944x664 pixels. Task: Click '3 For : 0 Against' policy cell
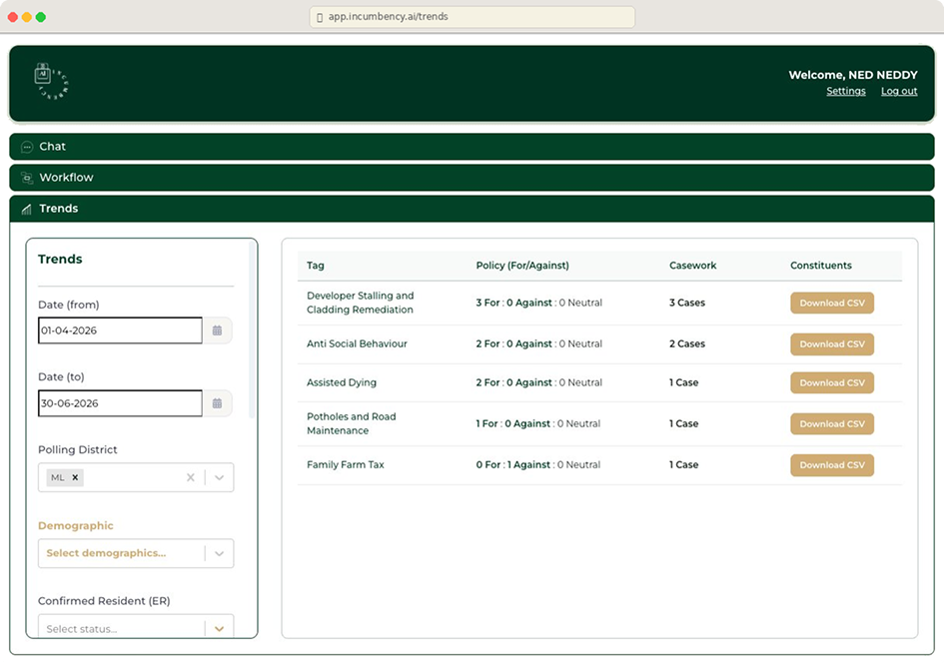point(538,303)
